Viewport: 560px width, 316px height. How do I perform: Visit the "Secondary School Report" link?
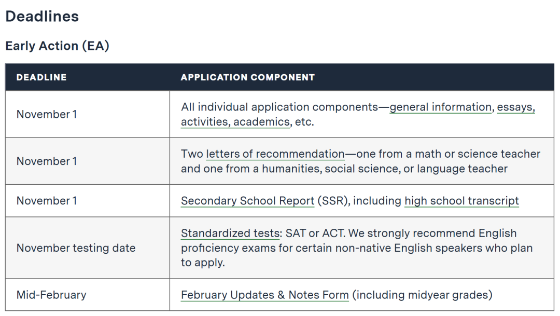tap(247, 201)
